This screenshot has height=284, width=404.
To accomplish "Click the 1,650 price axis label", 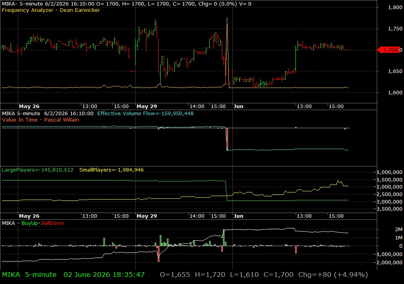I will point(395,71).
